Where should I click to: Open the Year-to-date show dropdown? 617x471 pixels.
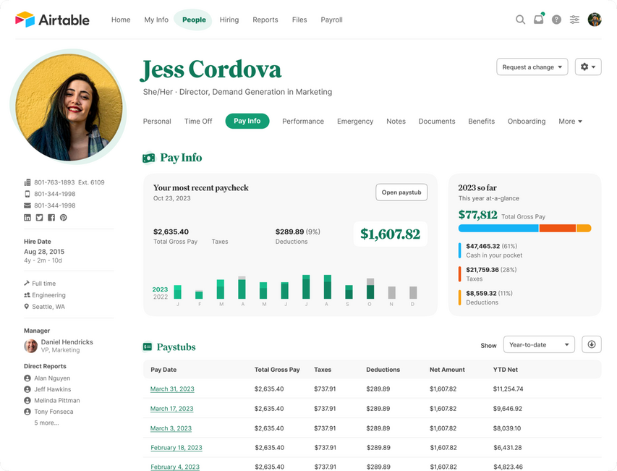point(539,344)
